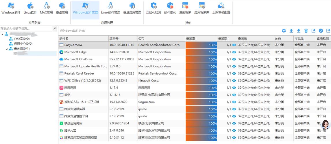Click the upload arrow icon above the table
Viewport: 331px width, 144px height.
point(291,31)
